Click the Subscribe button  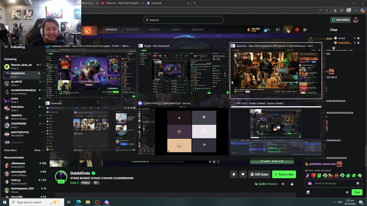pyautogui.click(x=284, y=174)
